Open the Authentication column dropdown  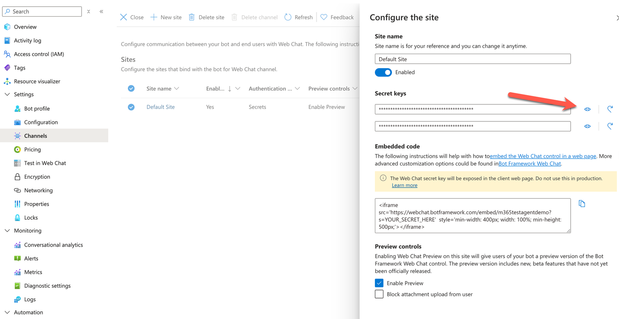click(297, 89)
